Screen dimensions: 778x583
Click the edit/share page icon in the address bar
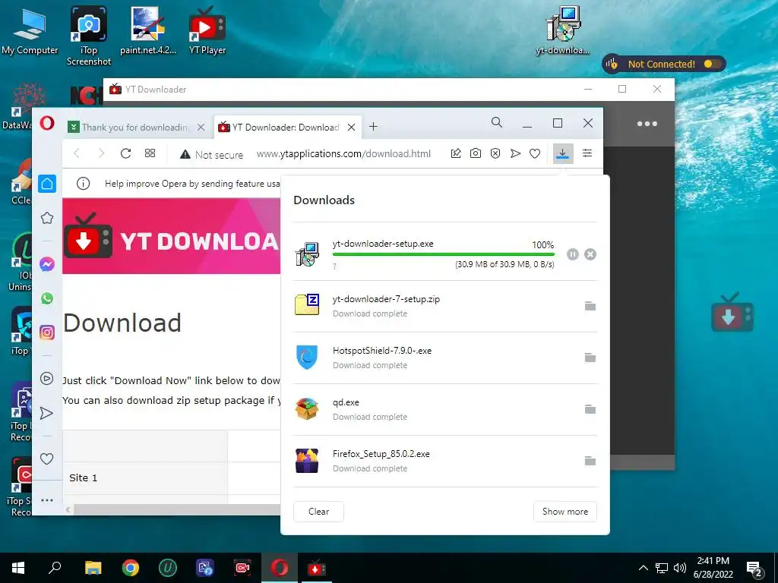coord(456,153)
